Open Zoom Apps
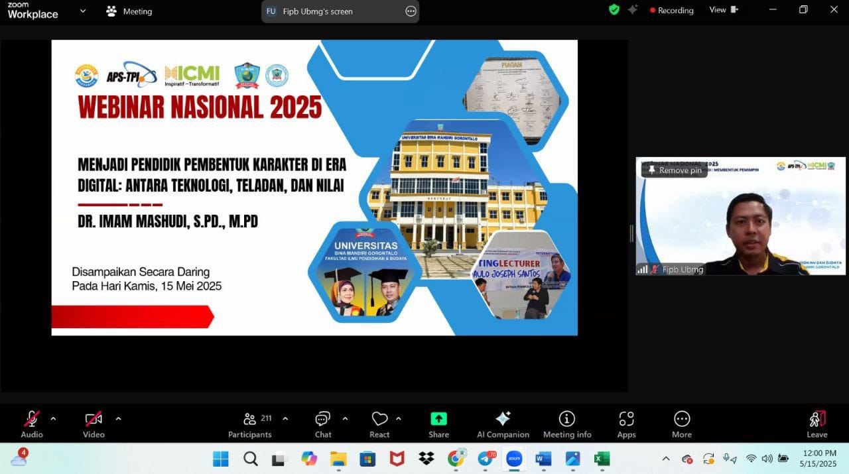This screenshot has height=474, width=849. click(x=626, y=423)
